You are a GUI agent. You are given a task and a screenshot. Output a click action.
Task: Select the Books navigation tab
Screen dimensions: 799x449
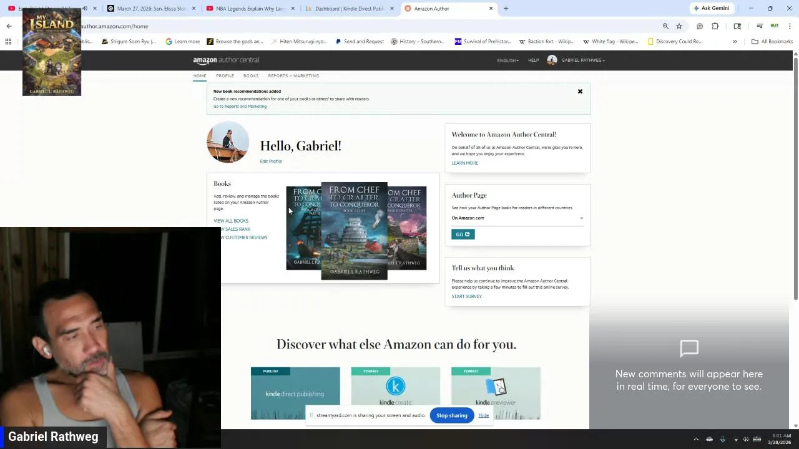[x=251, y=76]
